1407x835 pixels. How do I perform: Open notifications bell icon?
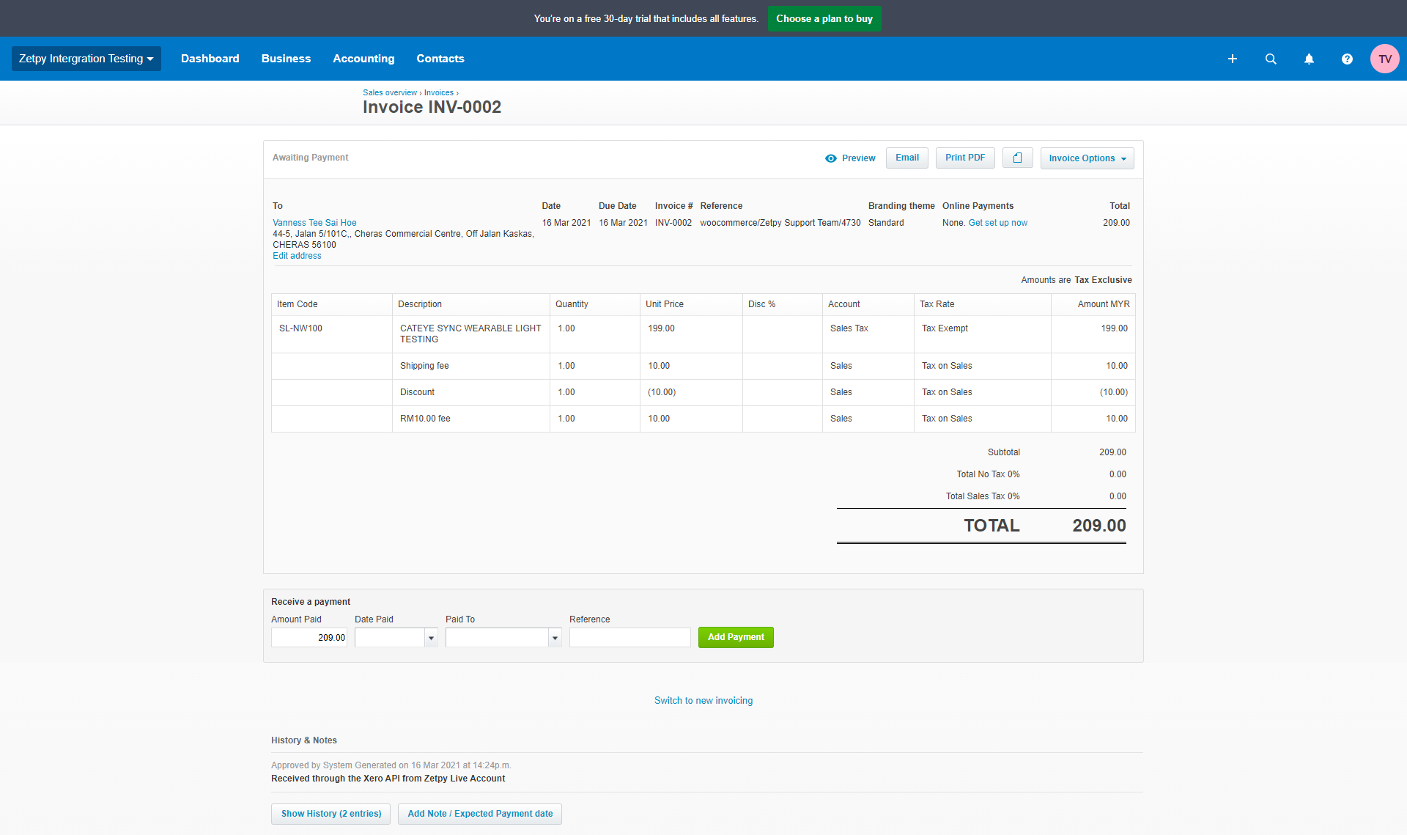(x=1309, y=59)
